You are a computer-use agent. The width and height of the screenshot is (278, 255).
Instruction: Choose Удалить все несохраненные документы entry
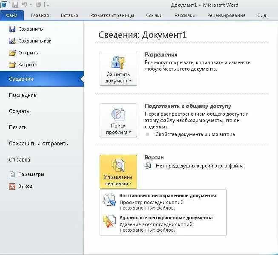tap(163, 224)
